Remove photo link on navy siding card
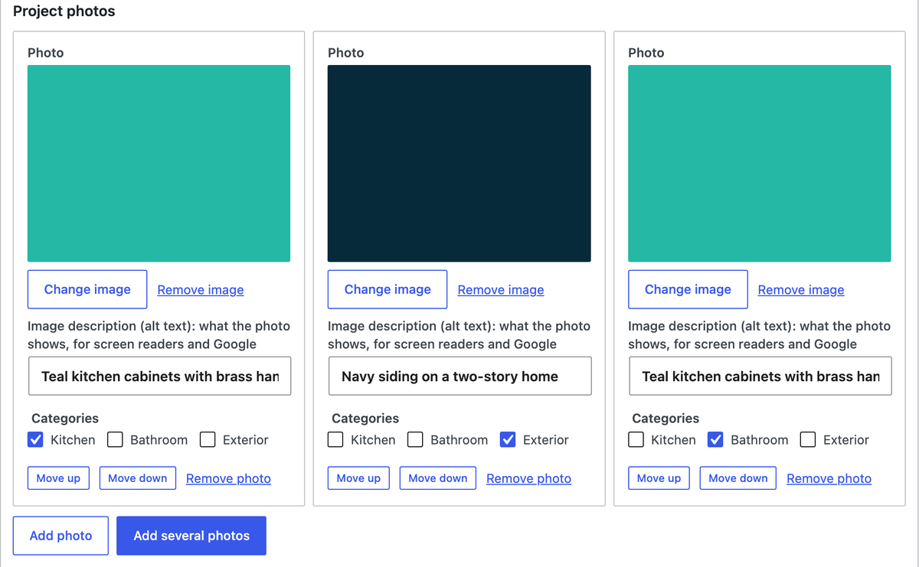The height and width of the screenshot is (567, 919). [x=528, y=478]
